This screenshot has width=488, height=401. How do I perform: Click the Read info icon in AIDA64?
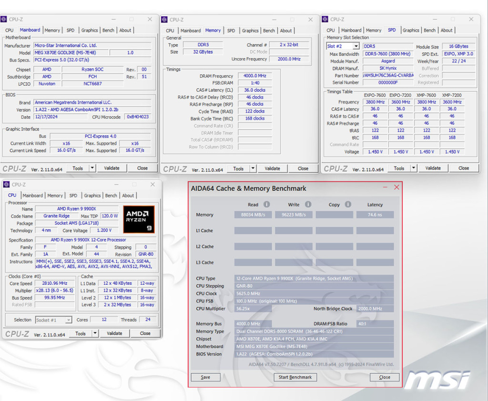[x=267, y=204]
